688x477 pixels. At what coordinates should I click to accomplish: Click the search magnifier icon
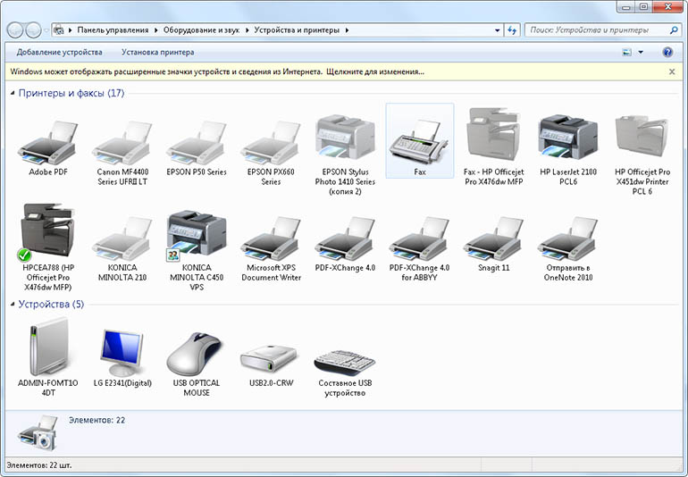pyautogui.click(x=674, y=30)
